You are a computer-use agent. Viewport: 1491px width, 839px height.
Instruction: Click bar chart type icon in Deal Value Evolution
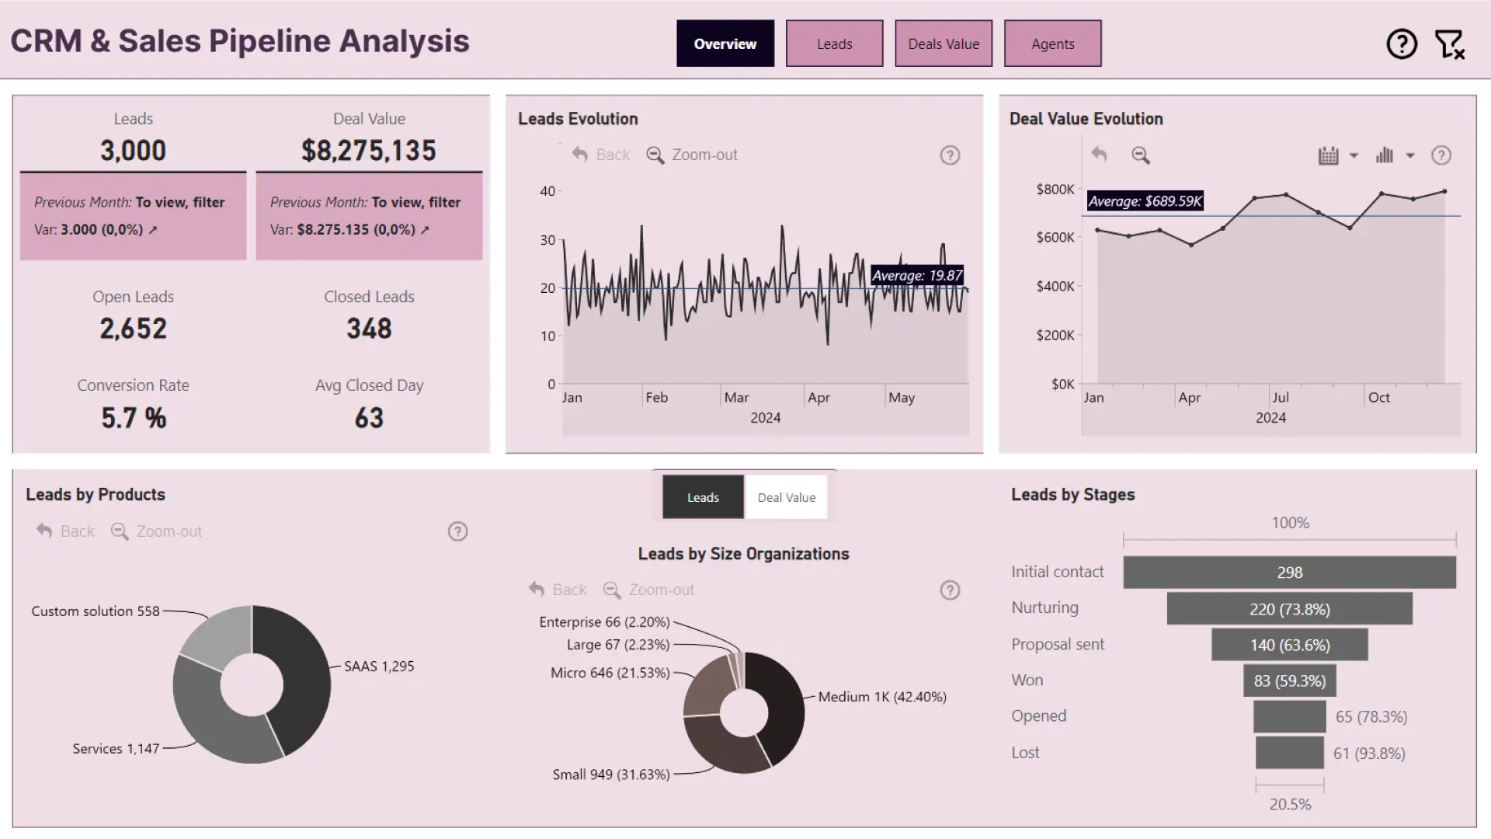(x=1385, y=155)
